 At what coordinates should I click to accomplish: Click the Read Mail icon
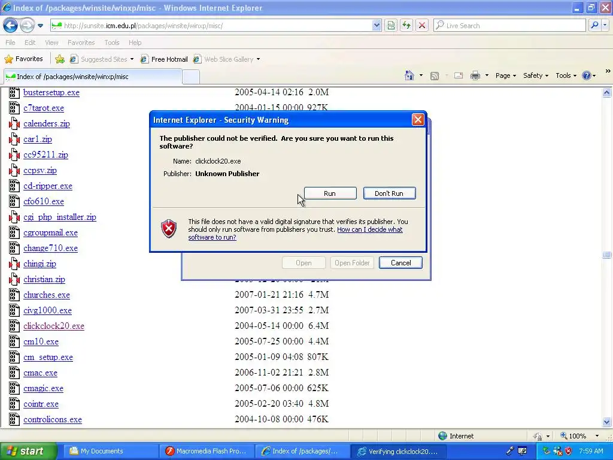459,75
